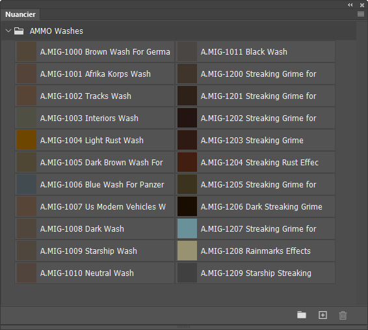Select the text "A.MIG-1002 Tracks Wash"
The height and width of the screenshot is (330, 368).
86,96
